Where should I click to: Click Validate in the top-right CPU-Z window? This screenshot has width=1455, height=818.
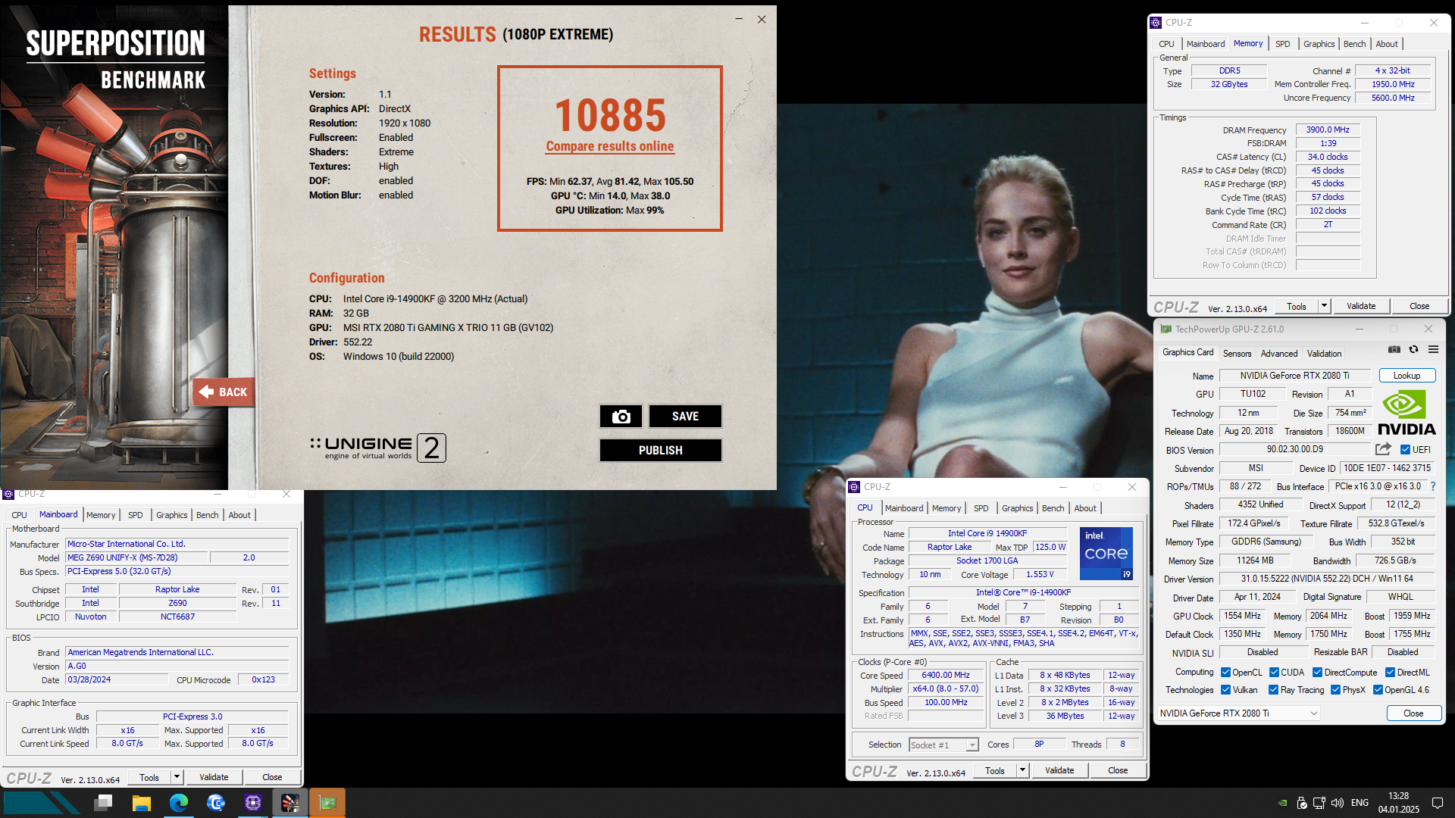tap(1361, 306)
